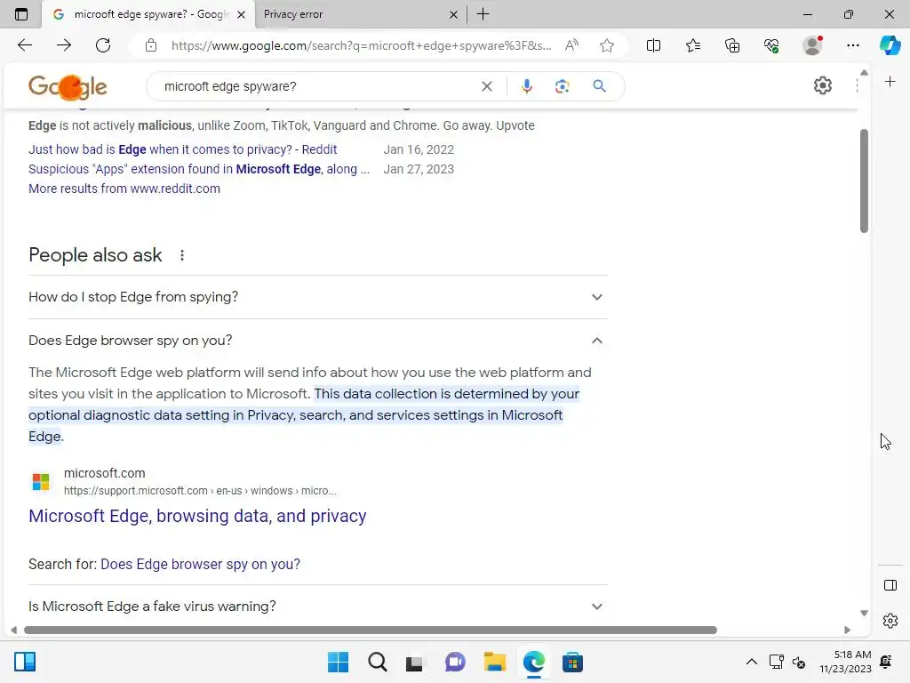This screenshot has width=910, height=683.
Task: Click the address bar URL
Action: (x=361, y=45)
